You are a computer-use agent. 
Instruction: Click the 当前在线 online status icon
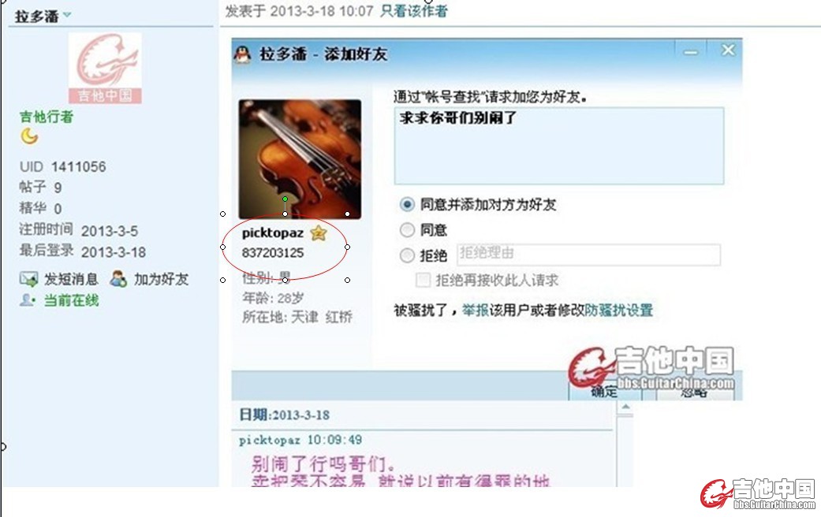pyautogui.click(x=27, y=299)
